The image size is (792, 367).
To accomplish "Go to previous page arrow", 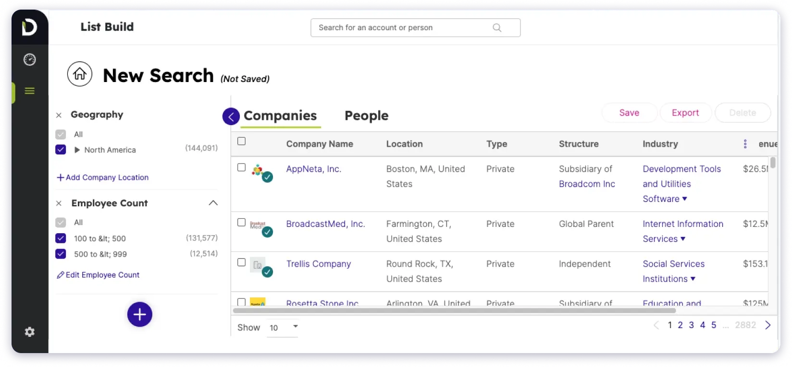I will pyautogui.click(x=656, y=325).
